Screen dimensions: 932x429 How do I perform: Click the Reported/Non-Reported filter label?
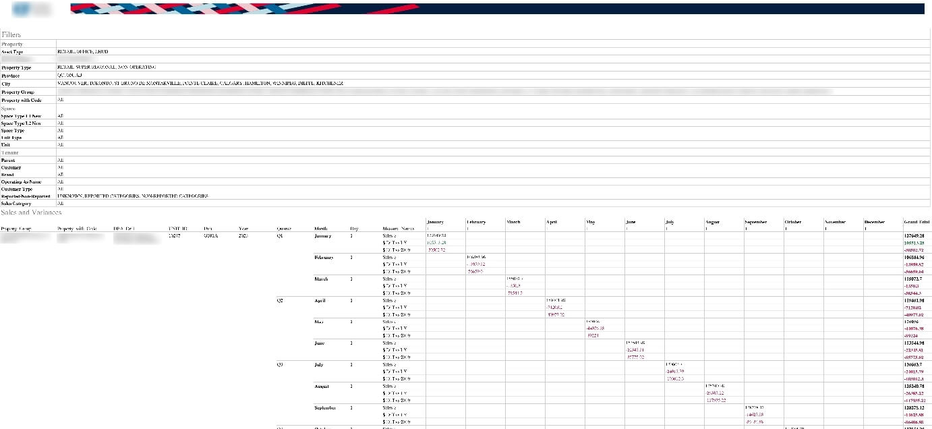coord(26,196)
